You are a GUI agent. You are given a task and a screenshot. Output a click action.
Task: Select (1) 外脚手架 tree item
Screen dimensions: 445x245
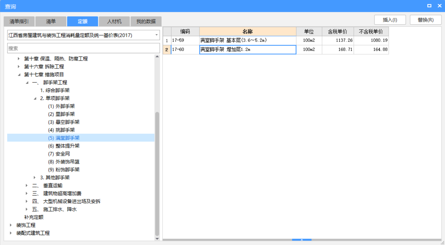pos(61,106)
